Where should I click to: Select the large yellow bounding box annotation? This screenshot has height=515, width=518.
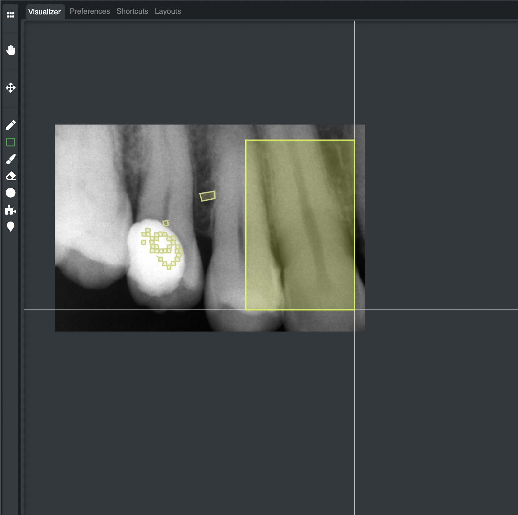click(300, 225)
